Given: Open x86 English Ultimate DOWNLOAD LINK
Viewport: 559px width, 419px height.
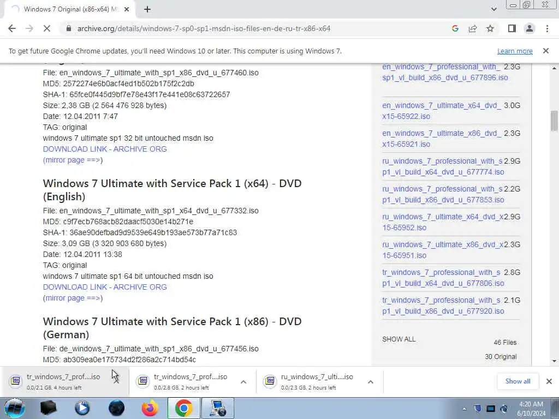Looking at the screenshot, I should pos(105,149).
